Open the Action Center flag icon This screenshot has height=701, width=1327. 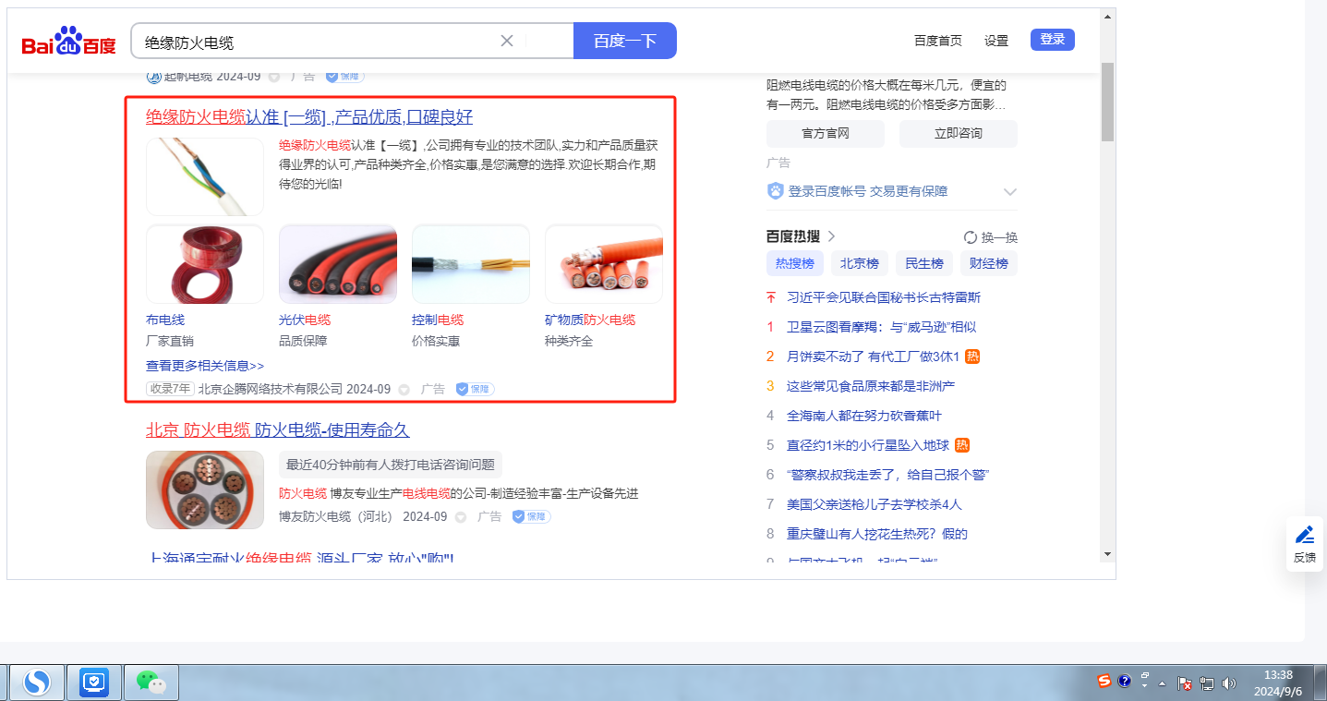point(1185,683)
